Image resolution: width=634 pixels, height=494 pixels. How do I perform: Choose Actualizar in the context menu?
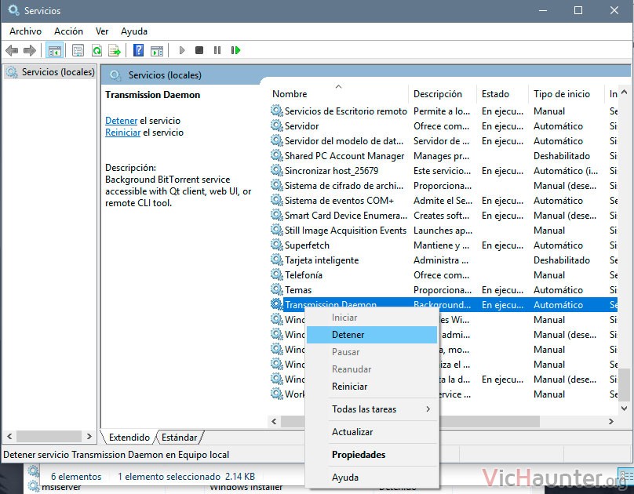[x=372, y=432]
